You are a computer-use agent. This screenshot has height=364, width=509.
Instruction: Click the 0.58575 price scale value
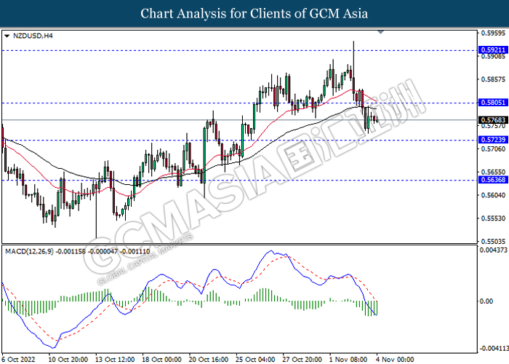tap(493, 79)
